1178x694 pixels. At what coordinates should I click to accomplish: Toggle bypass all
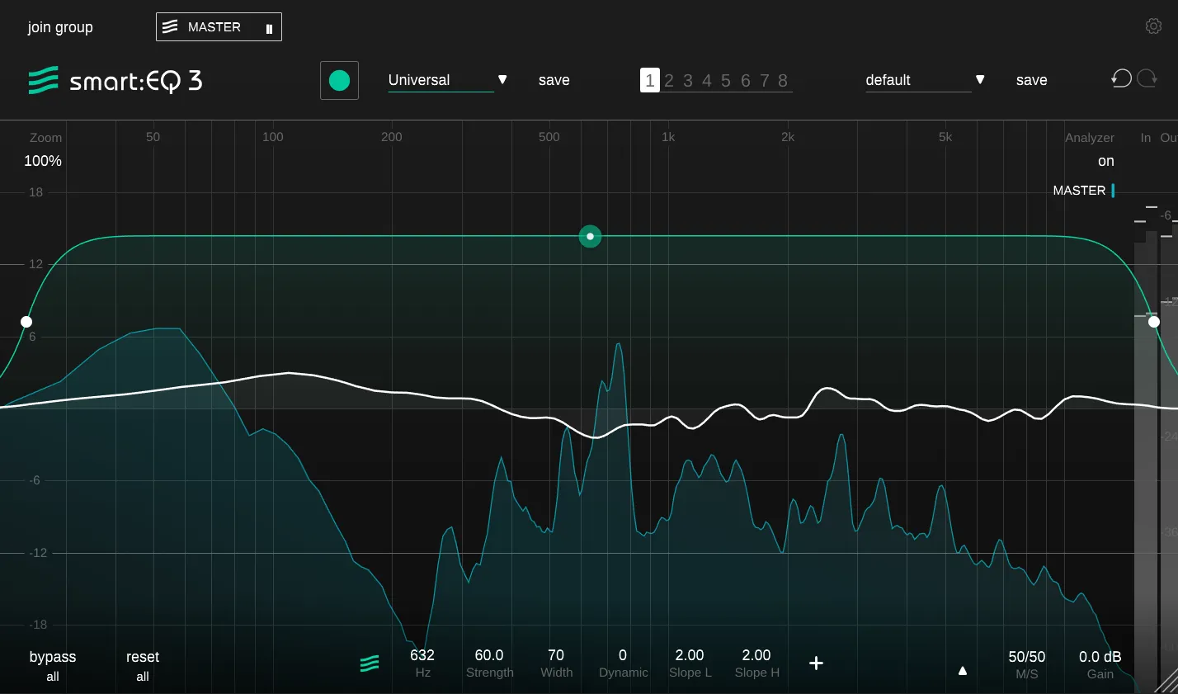pyautogui.click(x=53, y=665)
